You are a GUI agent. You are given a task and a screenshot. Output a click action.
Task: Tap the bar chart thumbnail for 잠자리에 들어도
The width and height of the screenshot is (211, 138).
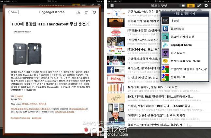[116, 89]
